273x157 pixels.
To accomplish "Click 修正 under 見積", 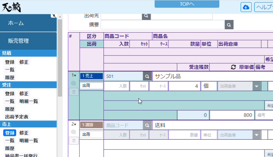I will click(x=24, y=62).
